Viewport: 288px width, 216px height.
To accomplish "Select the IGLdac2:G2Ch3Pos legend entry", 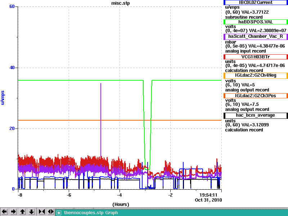I will click(256, 96).
